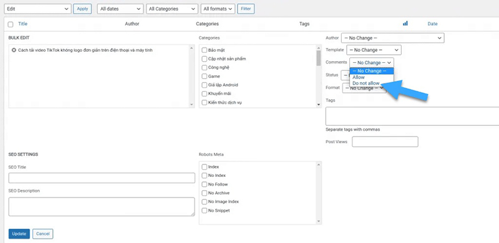Check the No Snippet option
Screen dimensions: 499x243
click(205, 211)
